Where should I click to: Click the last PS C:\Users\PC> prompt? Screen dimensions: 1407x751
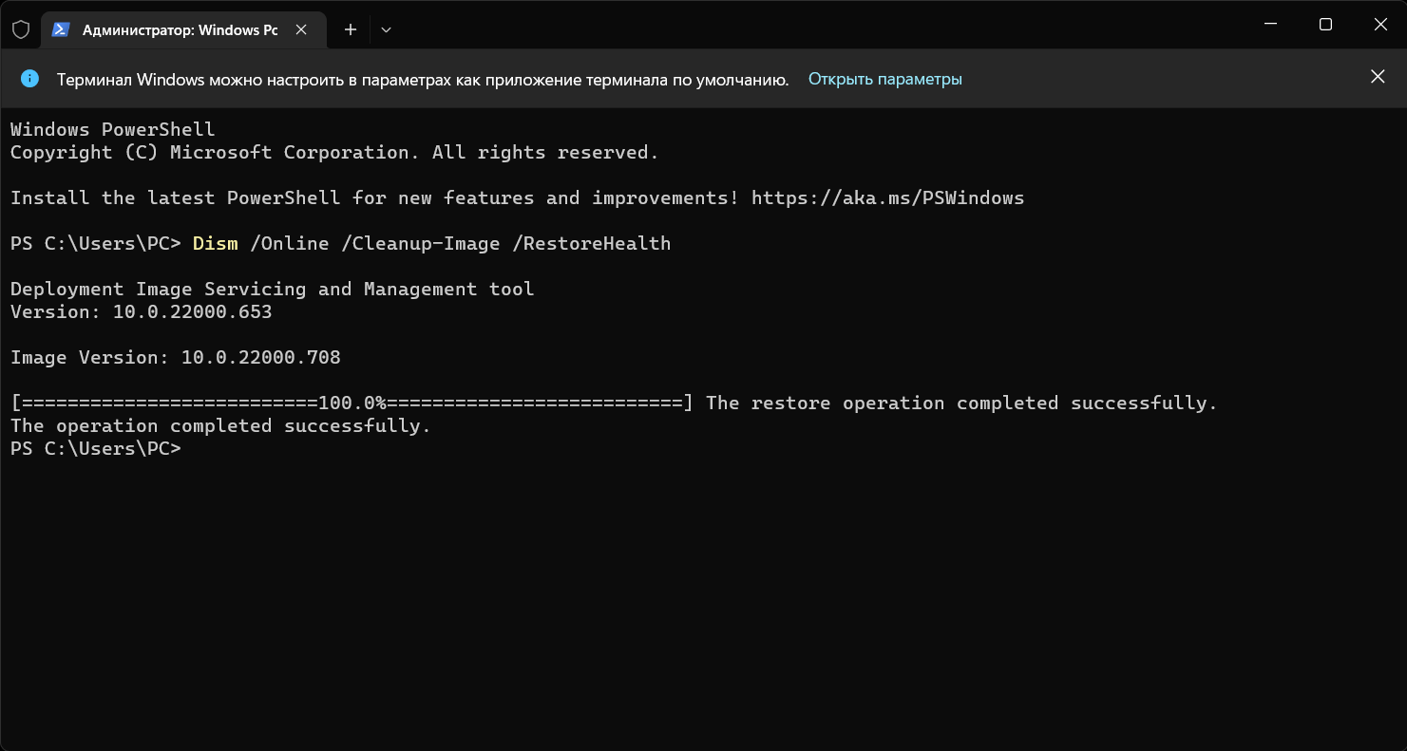[x=95, y=449]
